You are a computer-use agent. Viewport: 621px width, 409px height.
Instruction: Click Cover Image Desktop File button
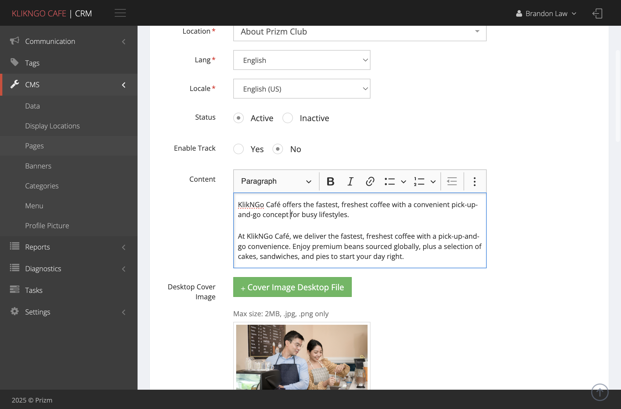pos(292,287)
